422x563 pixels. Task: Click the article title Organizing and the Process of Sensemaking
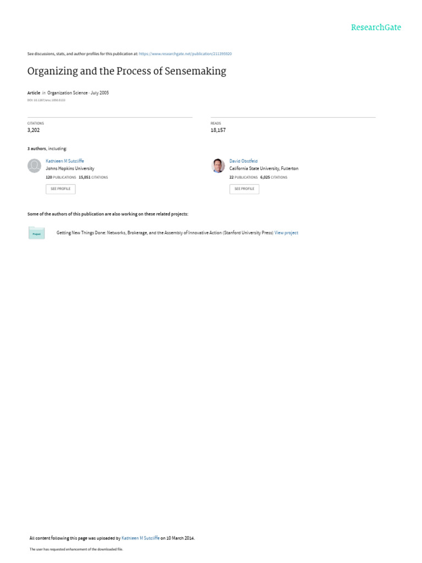(127, 71)
